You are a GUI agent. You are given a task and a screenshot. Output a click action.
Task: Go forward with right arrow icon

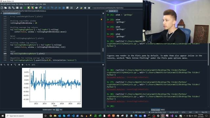(x=89, y=8)
